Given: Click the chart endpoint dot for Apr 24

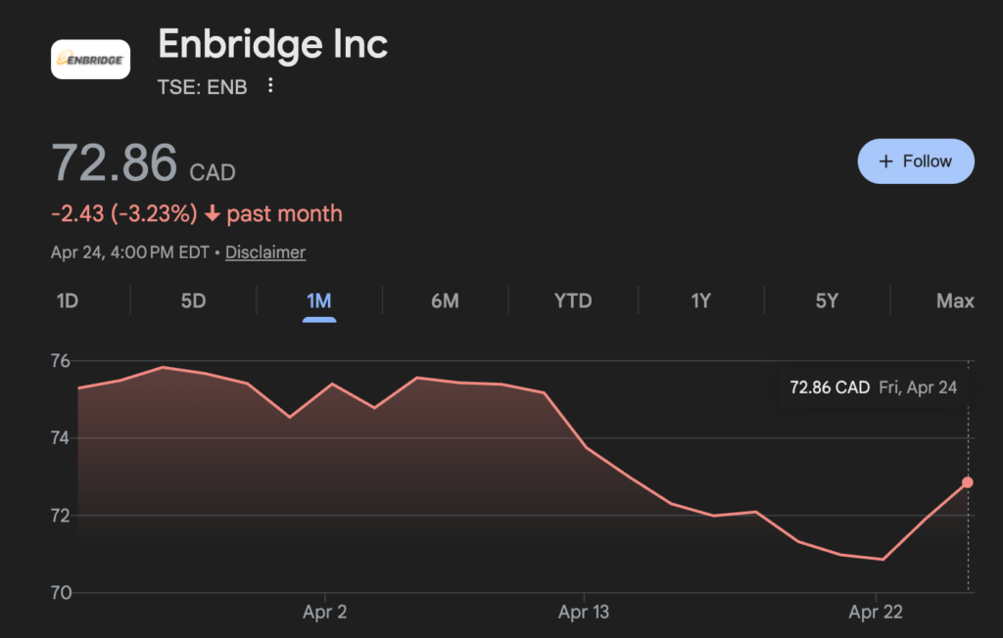Looking at the screenshot, I should pos(968,482).
